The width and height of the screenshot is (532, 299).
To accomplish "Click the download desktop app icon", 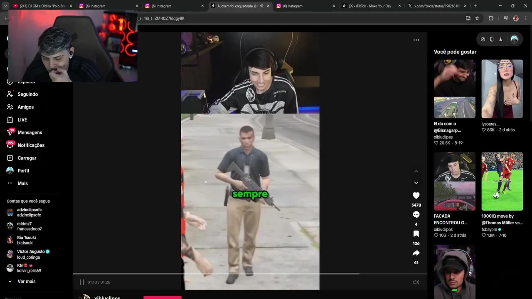I will tap(500, 39).
